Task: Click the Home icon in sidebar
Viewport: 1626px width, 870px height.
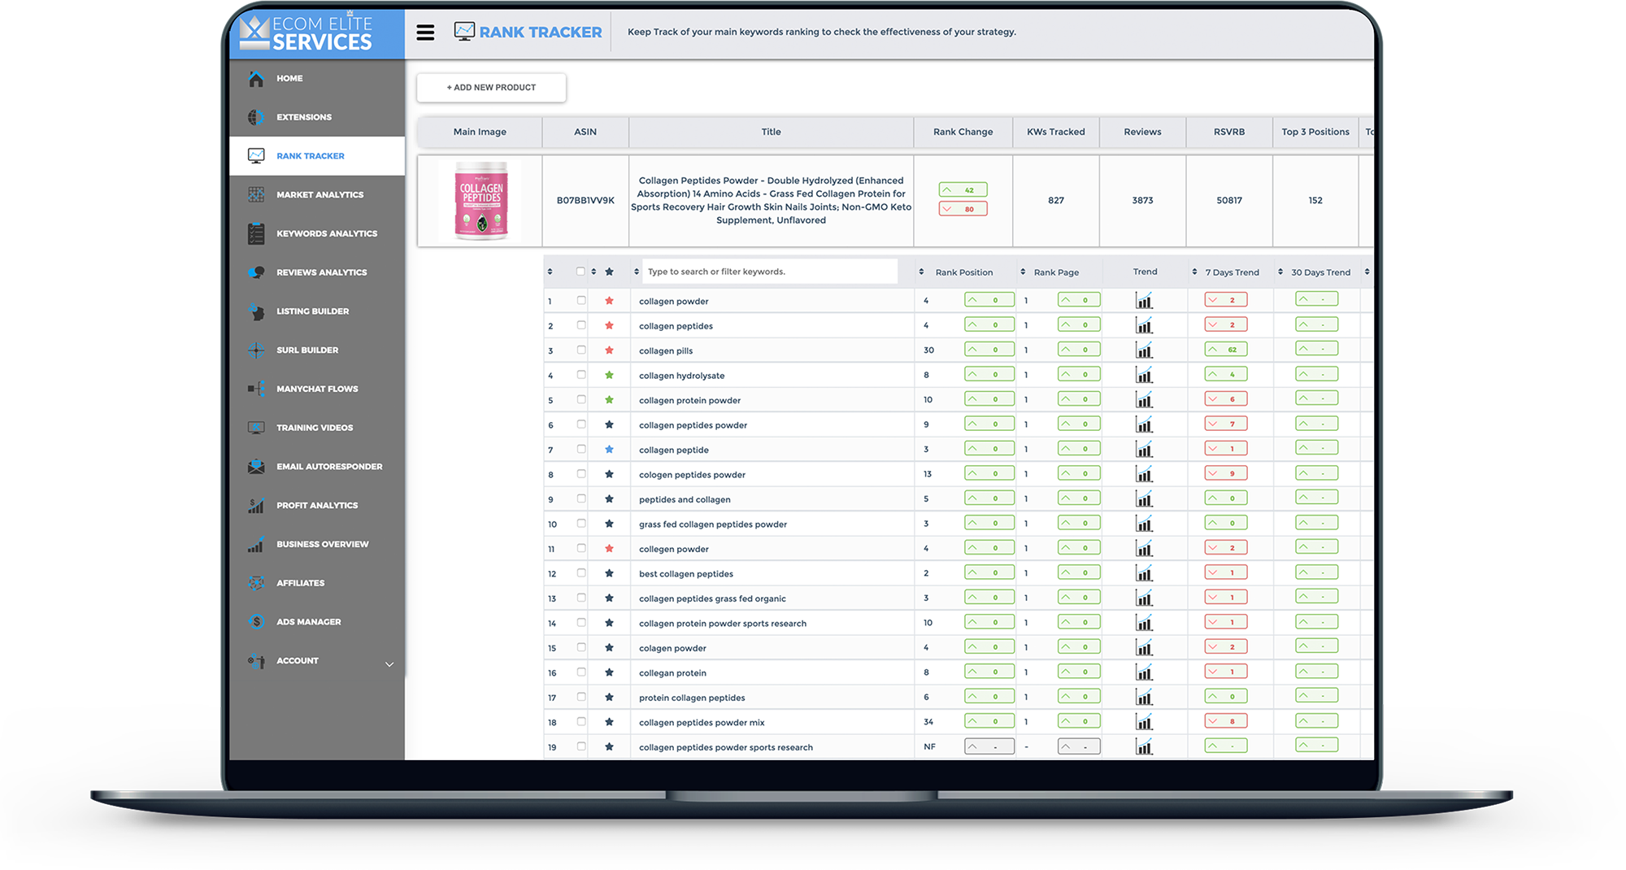Action: [x=256, y=79]
